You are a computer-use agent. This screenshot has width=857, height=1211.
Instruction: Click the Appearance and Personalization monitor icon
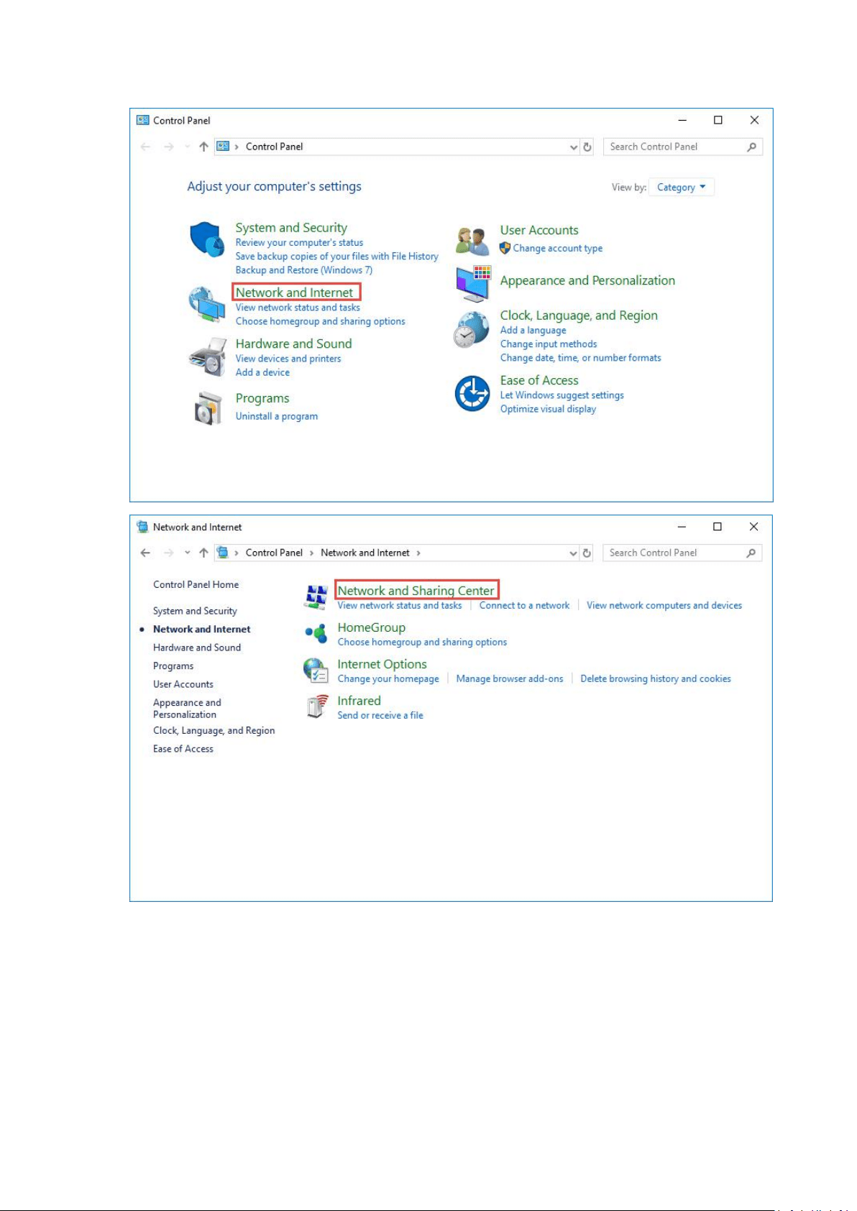point(473,284)
